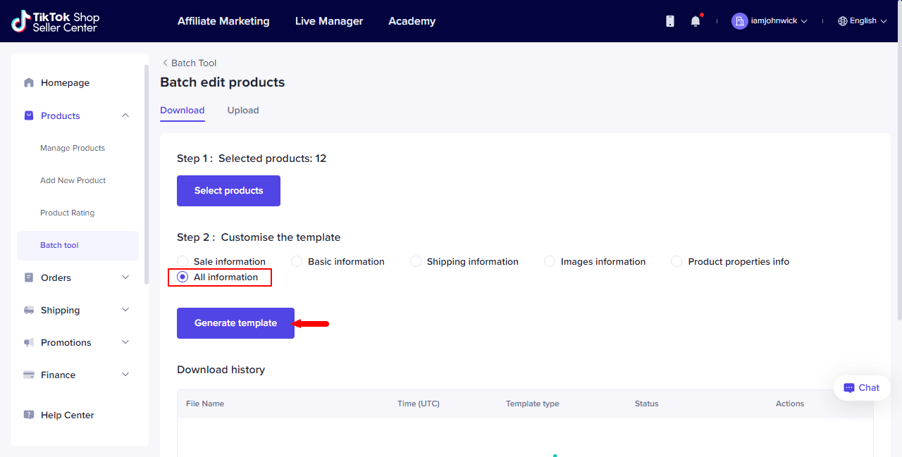Expand the Orders sidebar section

click(x=125, y=277)
